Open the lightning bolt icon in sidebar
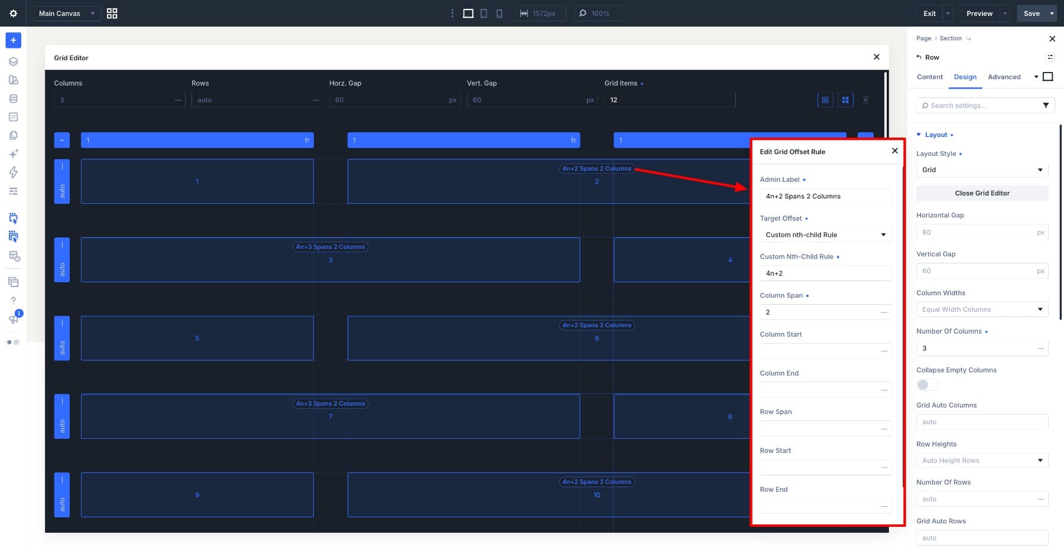1064x551 pixels. (13, 172)
